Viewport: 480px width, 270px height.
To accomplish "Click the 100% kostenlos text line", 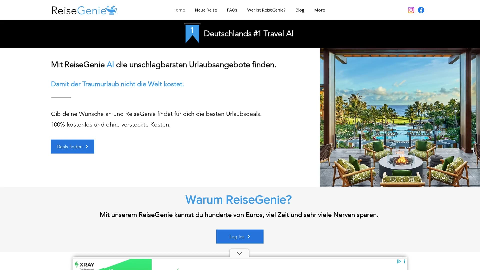I will point(111,125).
